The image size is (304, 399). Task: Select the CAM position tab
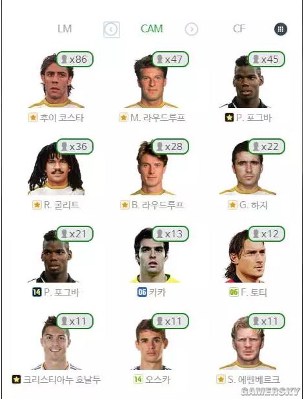click(152, 28)
